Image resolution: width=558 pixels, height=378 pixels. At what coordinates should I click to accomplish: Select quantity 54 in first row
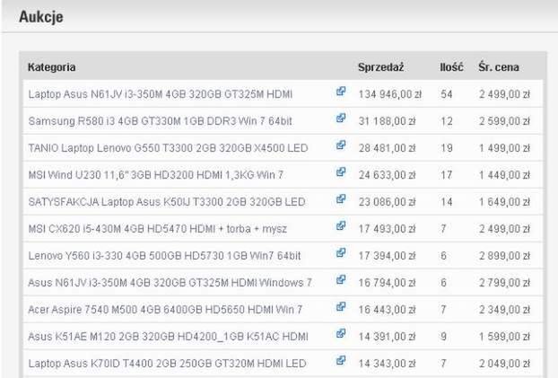coord(447,94)
